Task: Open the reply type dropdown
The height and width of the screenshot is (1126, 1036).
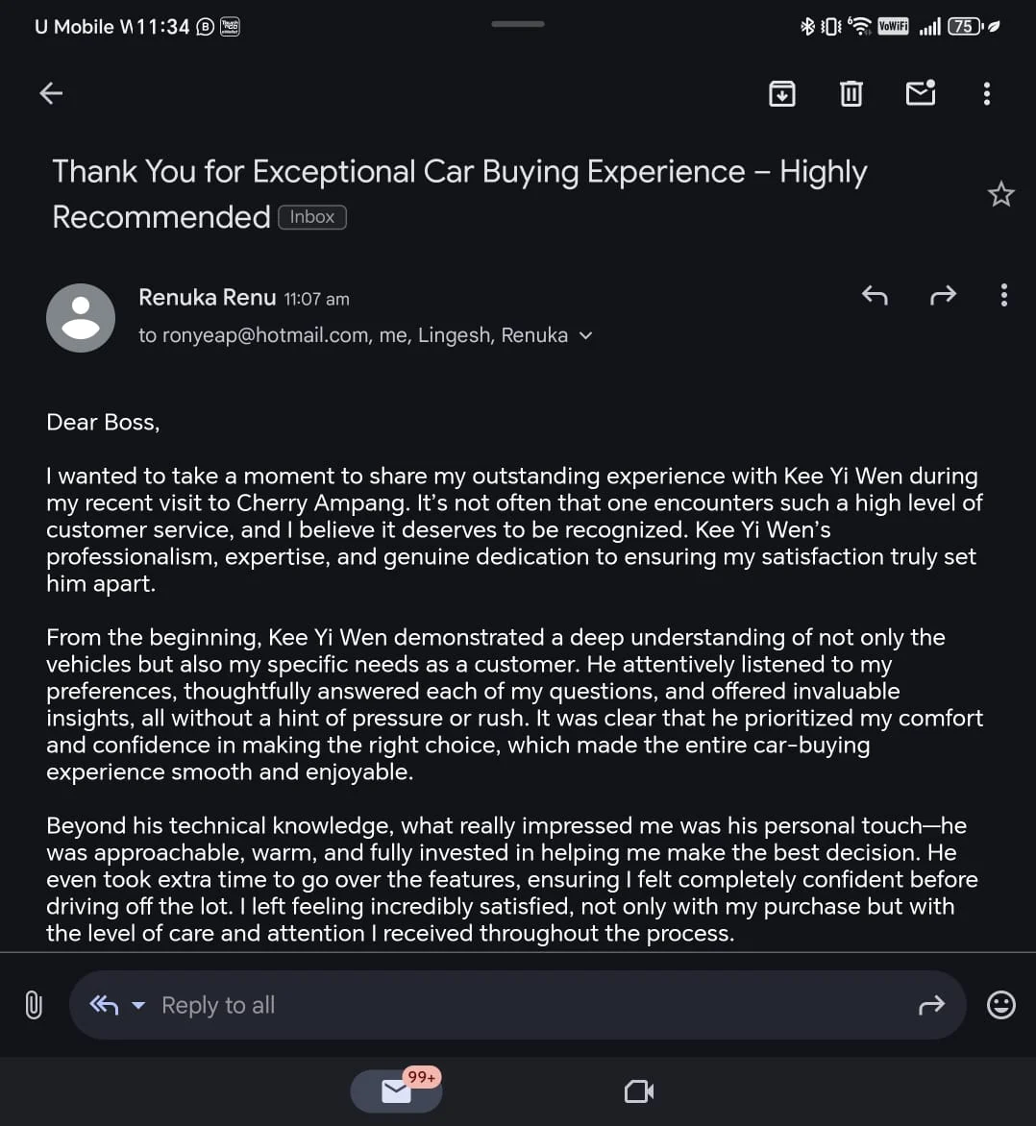Action: [x=138, y=1005]
